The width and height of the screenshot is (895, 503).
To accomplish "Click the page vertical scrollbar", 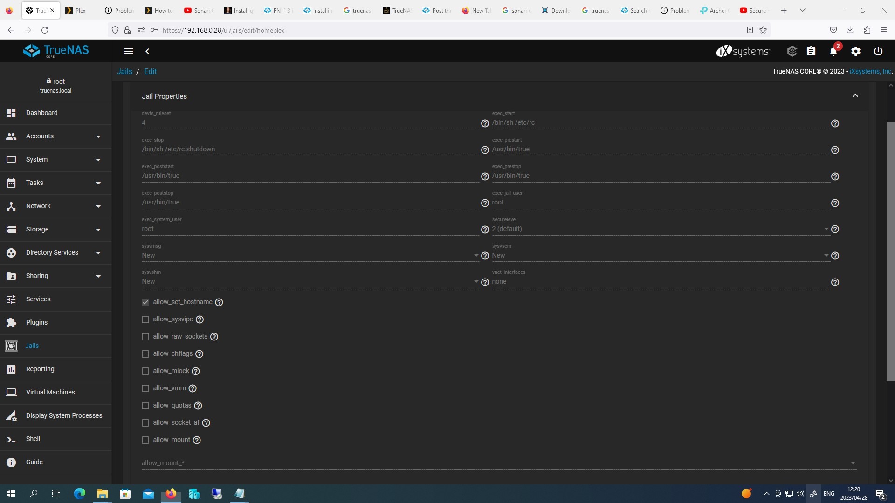I will pyautogui.click(x=890, y=251).
